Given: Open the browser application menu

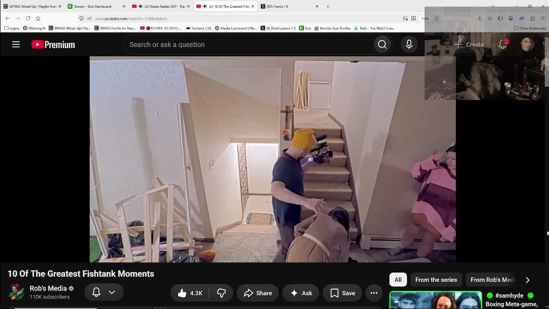Looking at the screenshot, I should [543, 18].
